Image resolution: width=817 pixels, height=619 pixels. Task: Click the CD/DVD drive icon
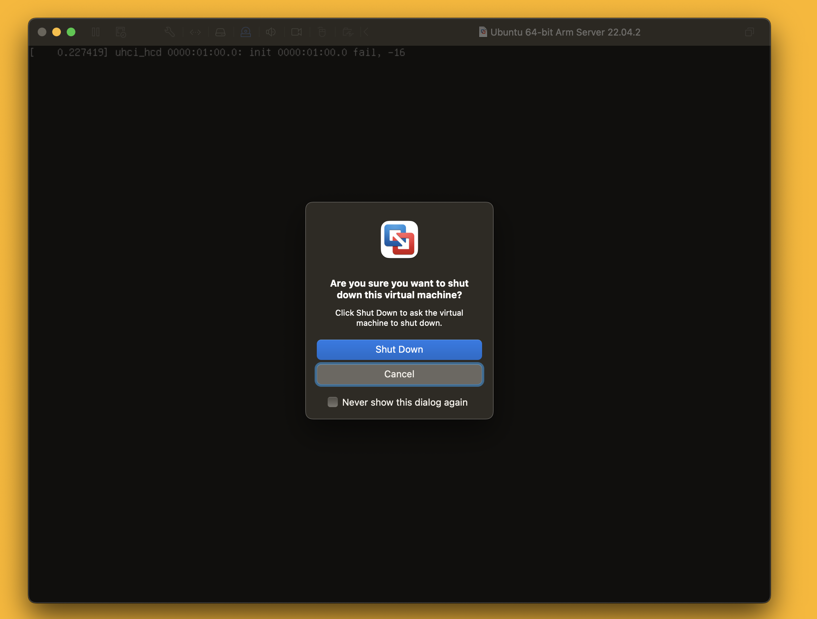(246, 32)
